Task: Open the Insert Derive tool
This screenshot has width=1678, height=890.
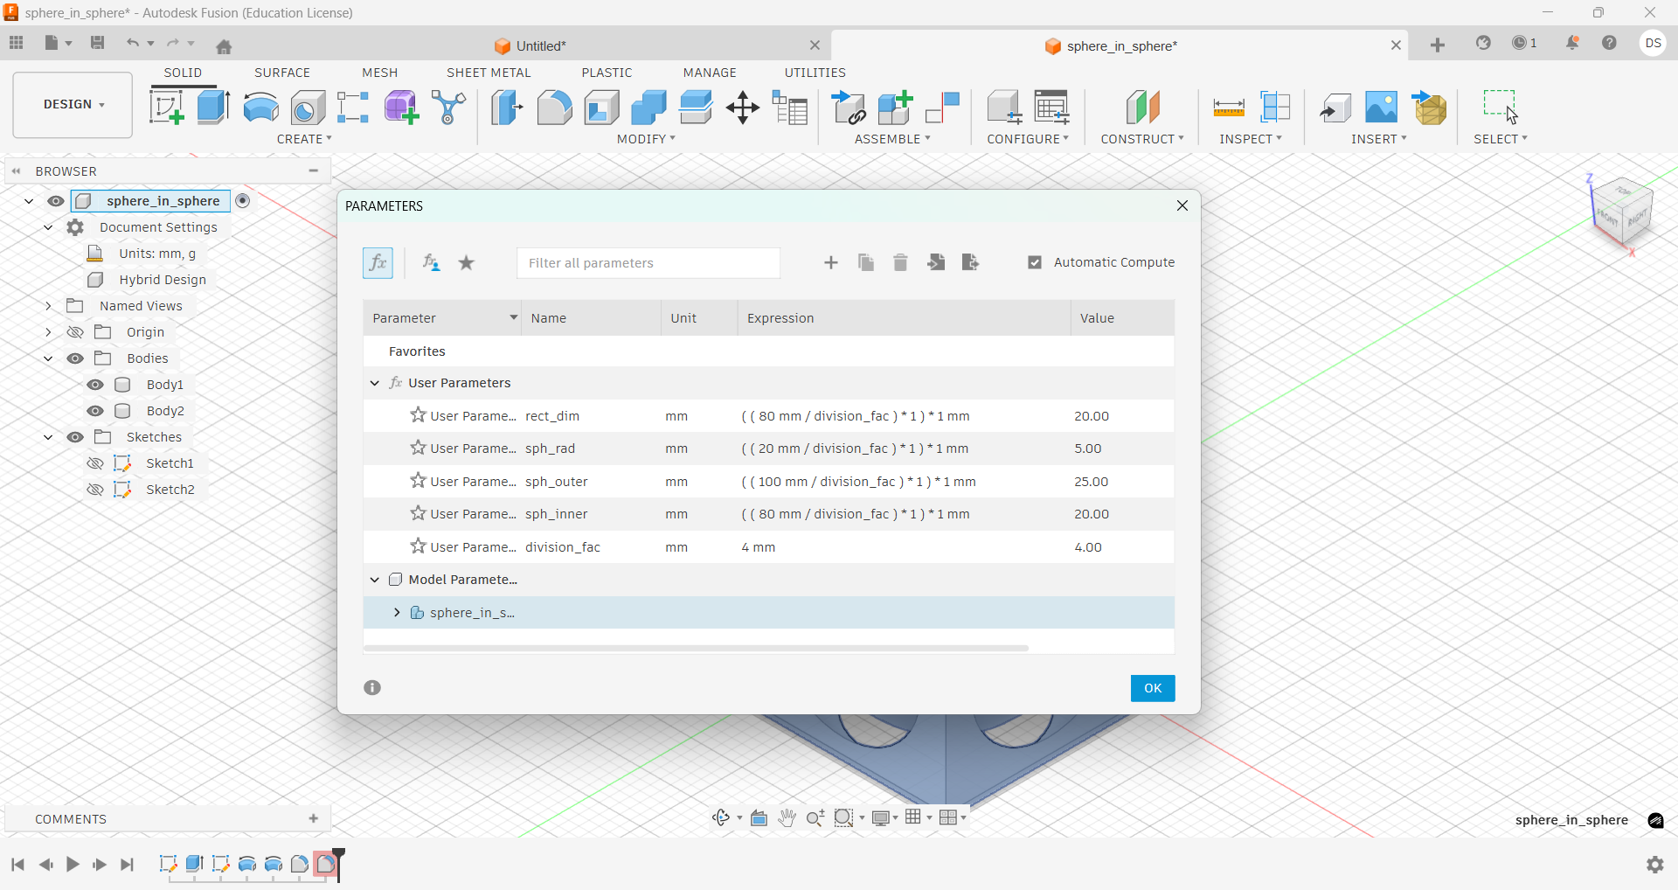Action: pyautogui.click(x=1335, y=108)
